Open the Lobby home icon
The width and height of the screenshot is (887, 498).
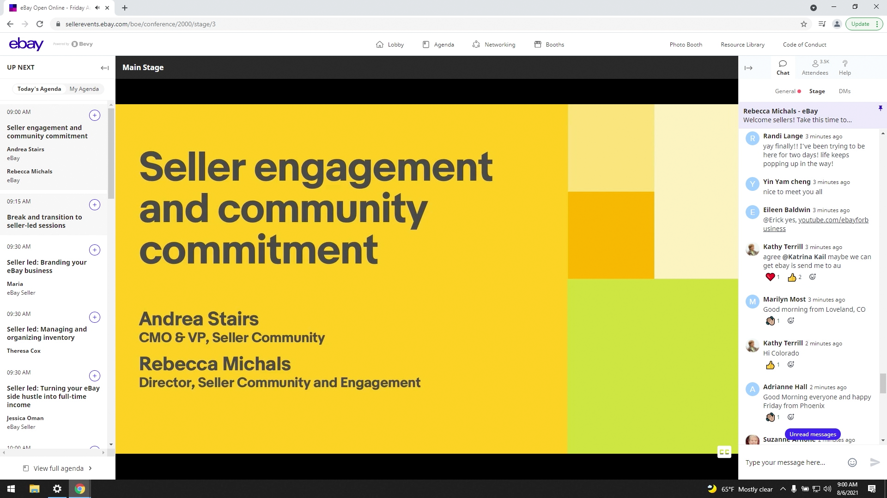point(380,44)
